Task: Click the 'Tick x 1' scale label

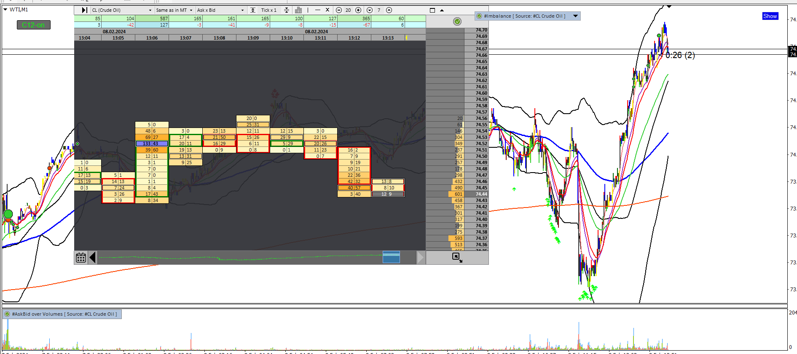Action: point(269,10)
